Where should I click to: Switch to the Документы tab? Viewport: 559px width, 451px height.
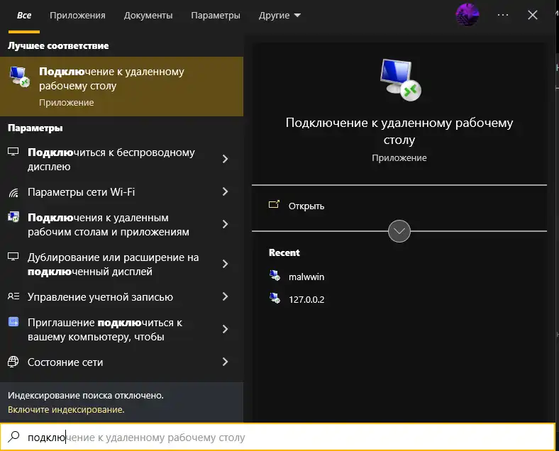[148, 15]
